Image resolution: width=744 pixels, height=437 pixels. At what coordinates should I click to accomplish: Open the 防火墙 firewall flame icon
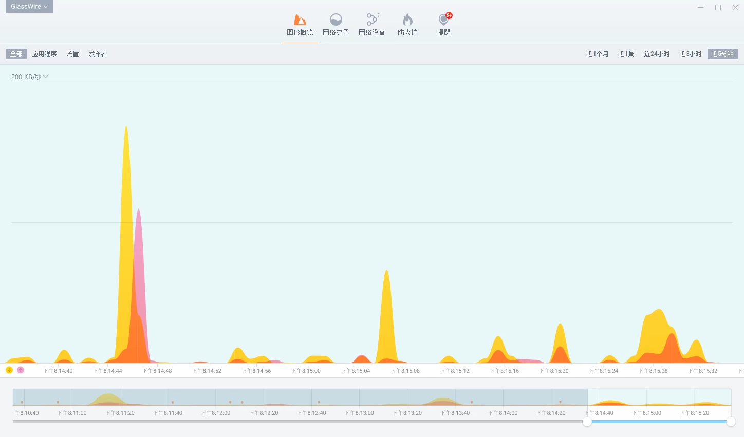point(407,21)
